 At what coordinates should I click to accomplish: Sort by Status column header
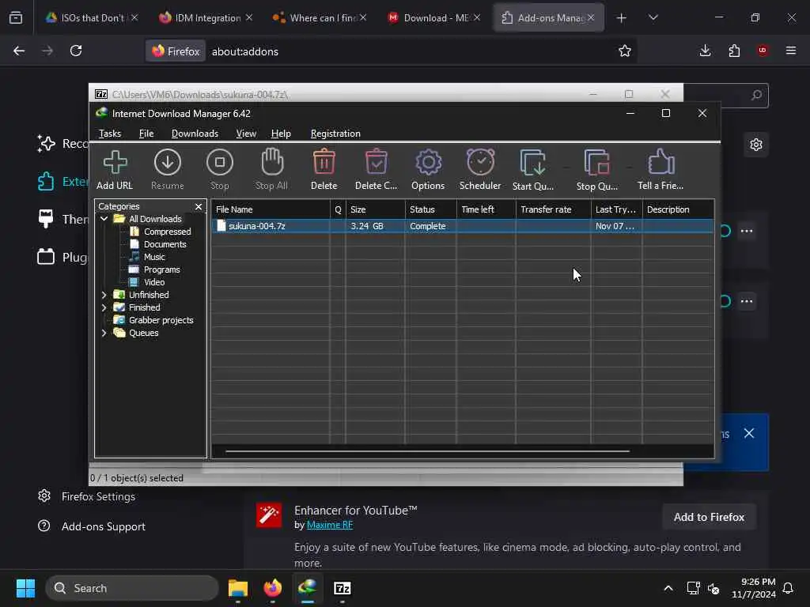pos(431,209)
